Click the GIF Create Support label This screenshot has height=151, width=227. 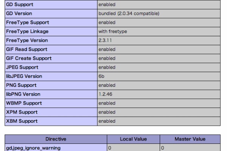(29, 59)
